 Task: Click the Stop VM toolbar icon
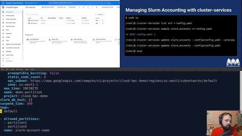pos(84,7)
